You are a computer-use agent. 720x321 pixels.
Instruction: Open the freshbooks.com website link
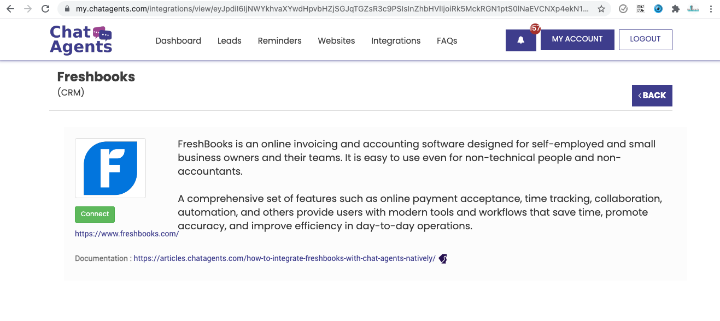127,234
